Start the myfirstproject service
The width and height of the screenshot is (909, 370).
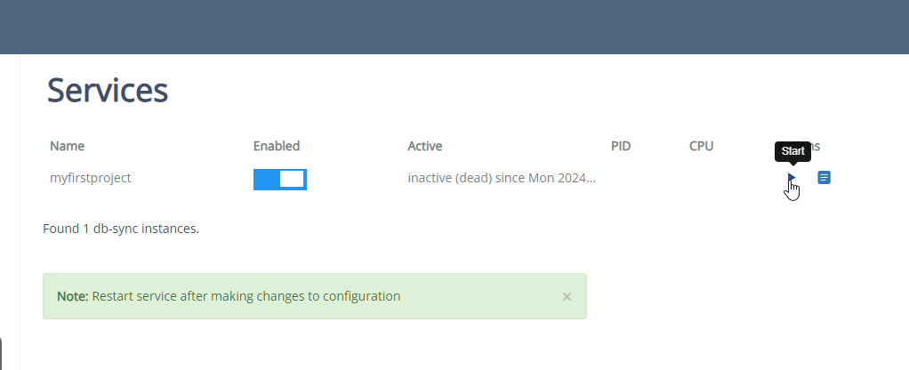tap(791, 178)
